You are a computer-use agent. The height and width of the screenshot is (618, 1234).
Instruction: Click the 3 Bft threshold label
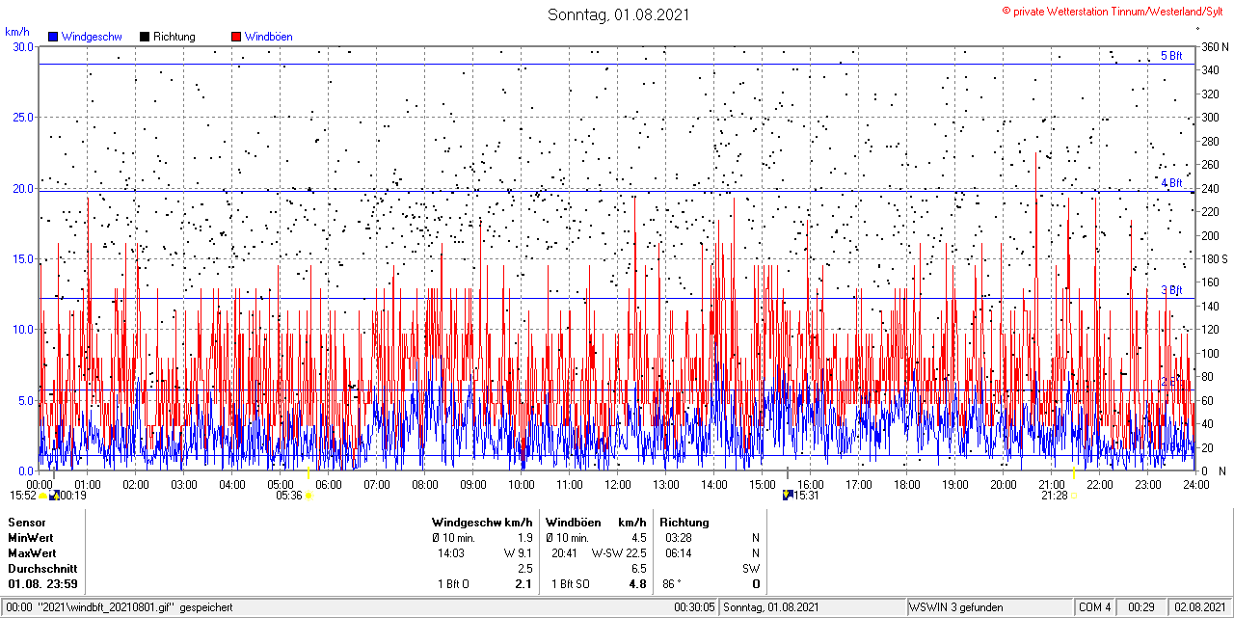(x=1171, y=290)
